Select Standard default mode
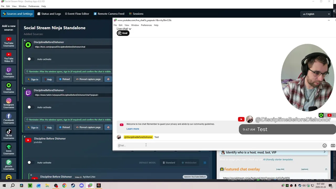The width and height of the screenshot is (336, 189). [x=169, y=162]
